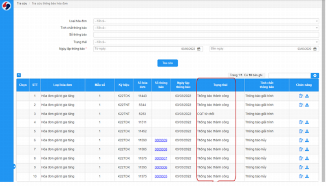View notification details for invoice 11590

point(300,140)
